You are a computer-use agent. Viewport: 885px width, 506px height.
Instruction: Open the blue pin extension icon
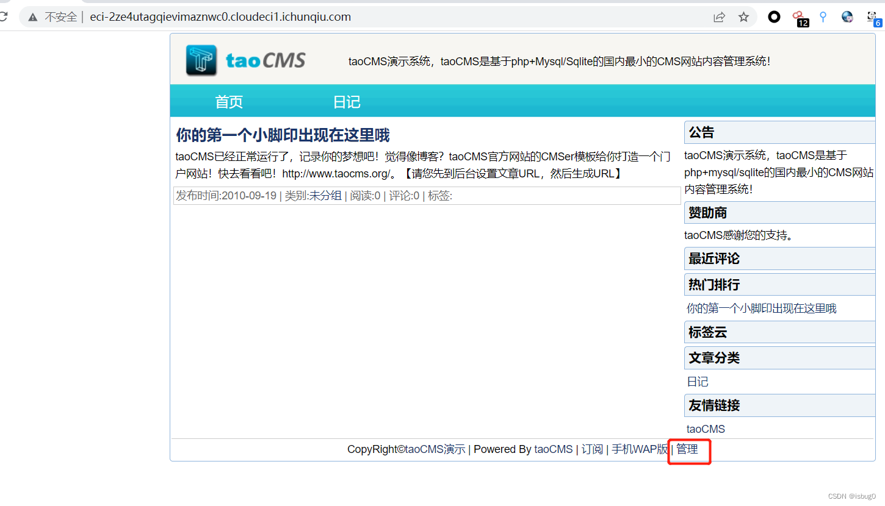(x=823, y=17)
